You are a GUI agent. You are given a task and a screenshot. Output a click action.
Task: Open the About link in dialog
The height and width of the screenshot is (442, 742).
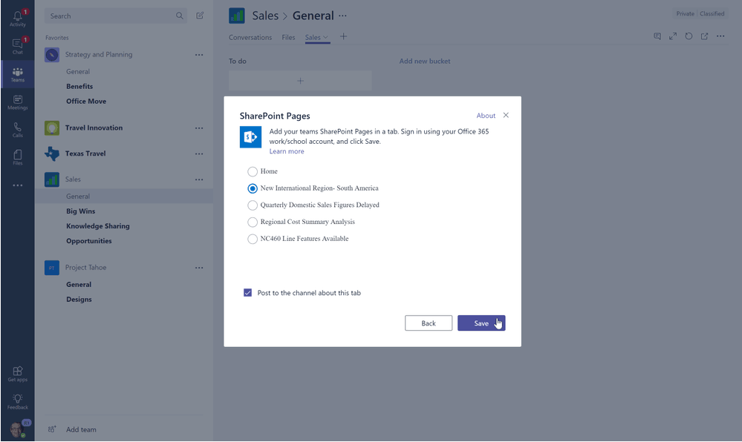coord(486,116)
